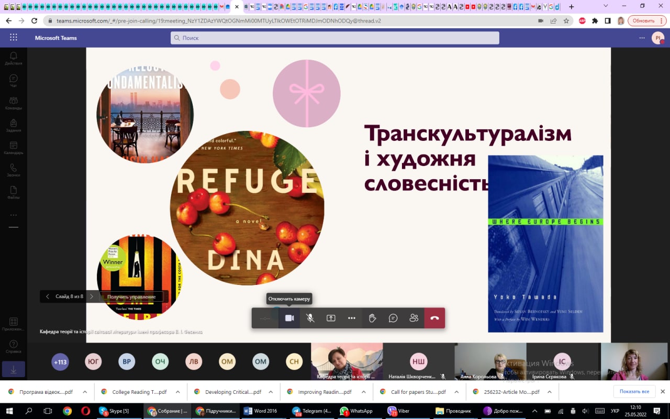This screenshot has height=419, width=670.
Task: Unmute the microphone in meeting toolbar
Action: coord(310,318)
